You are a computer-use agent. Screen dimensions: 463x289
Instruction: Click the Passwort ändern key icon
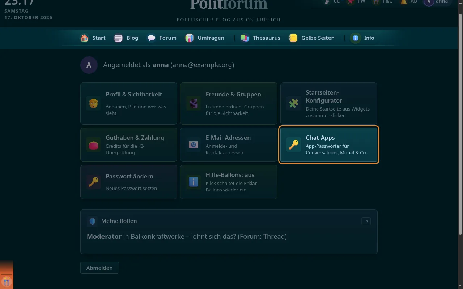click(93, 182)
